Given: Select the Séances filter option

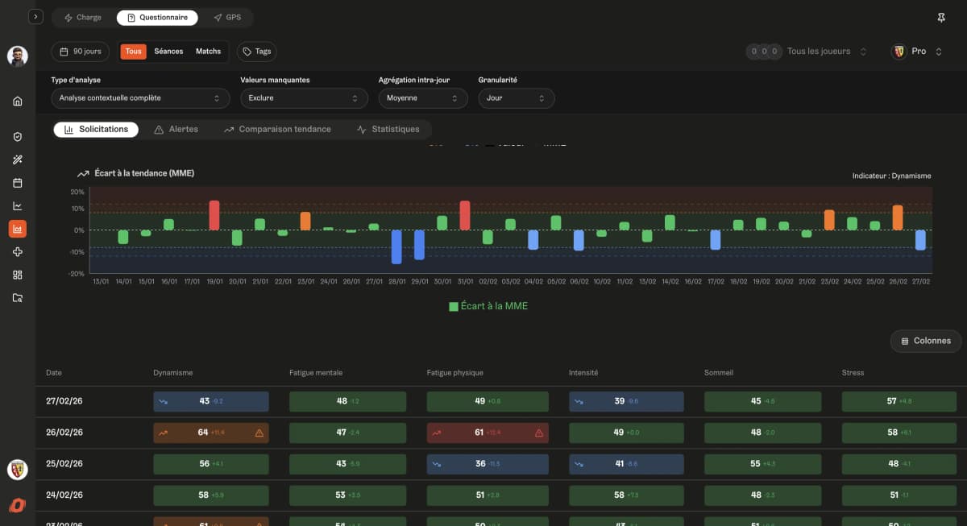Looking at the screenshot, I should click(x=168, y=52).
